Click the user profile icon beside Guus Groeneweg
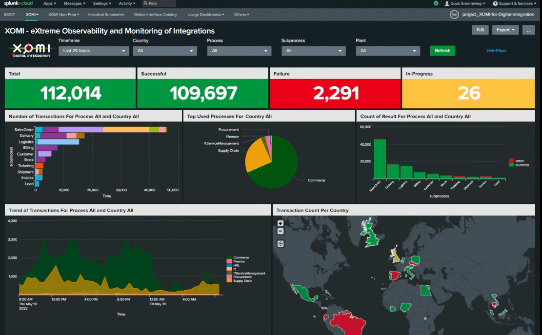 (447, 3)
